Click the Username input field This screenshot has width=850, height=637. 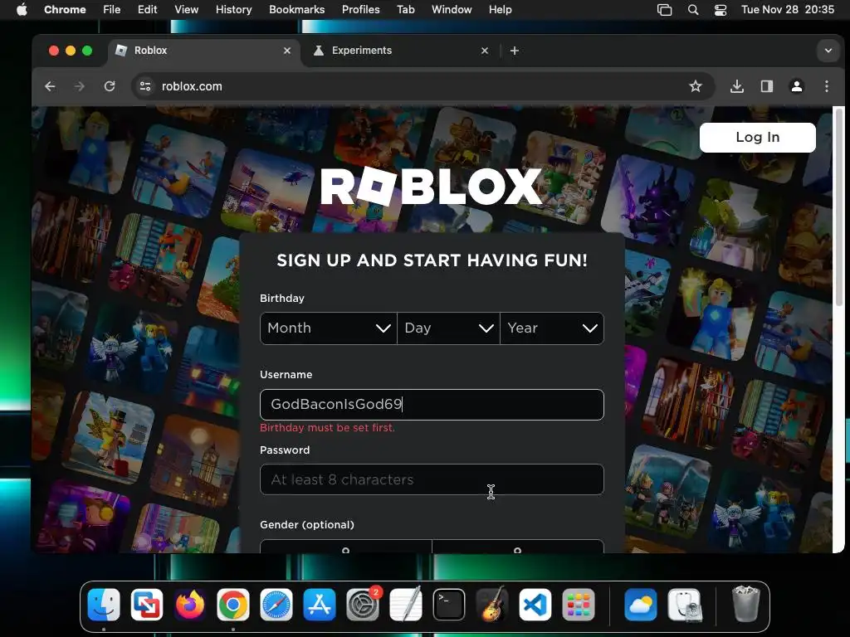point(432,405)
